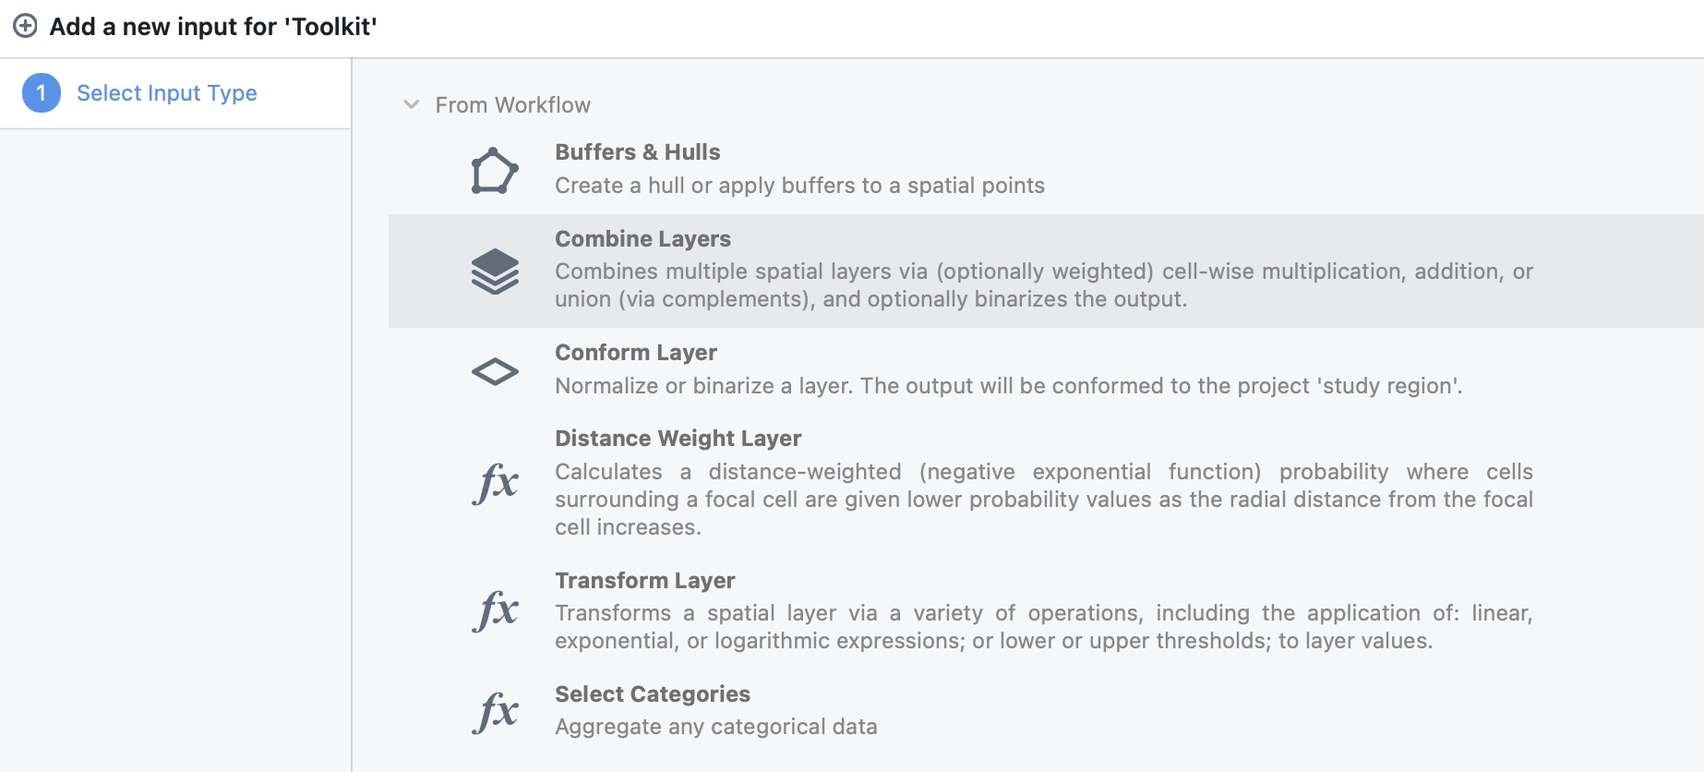Pick Distance Weight Layer title
Image resolution: width=1704 pixels, height=772 pixels.
[x=678, y=439]
